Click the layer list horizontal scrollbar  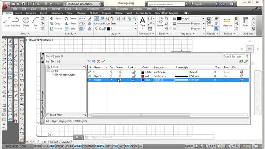coord(140,115)
